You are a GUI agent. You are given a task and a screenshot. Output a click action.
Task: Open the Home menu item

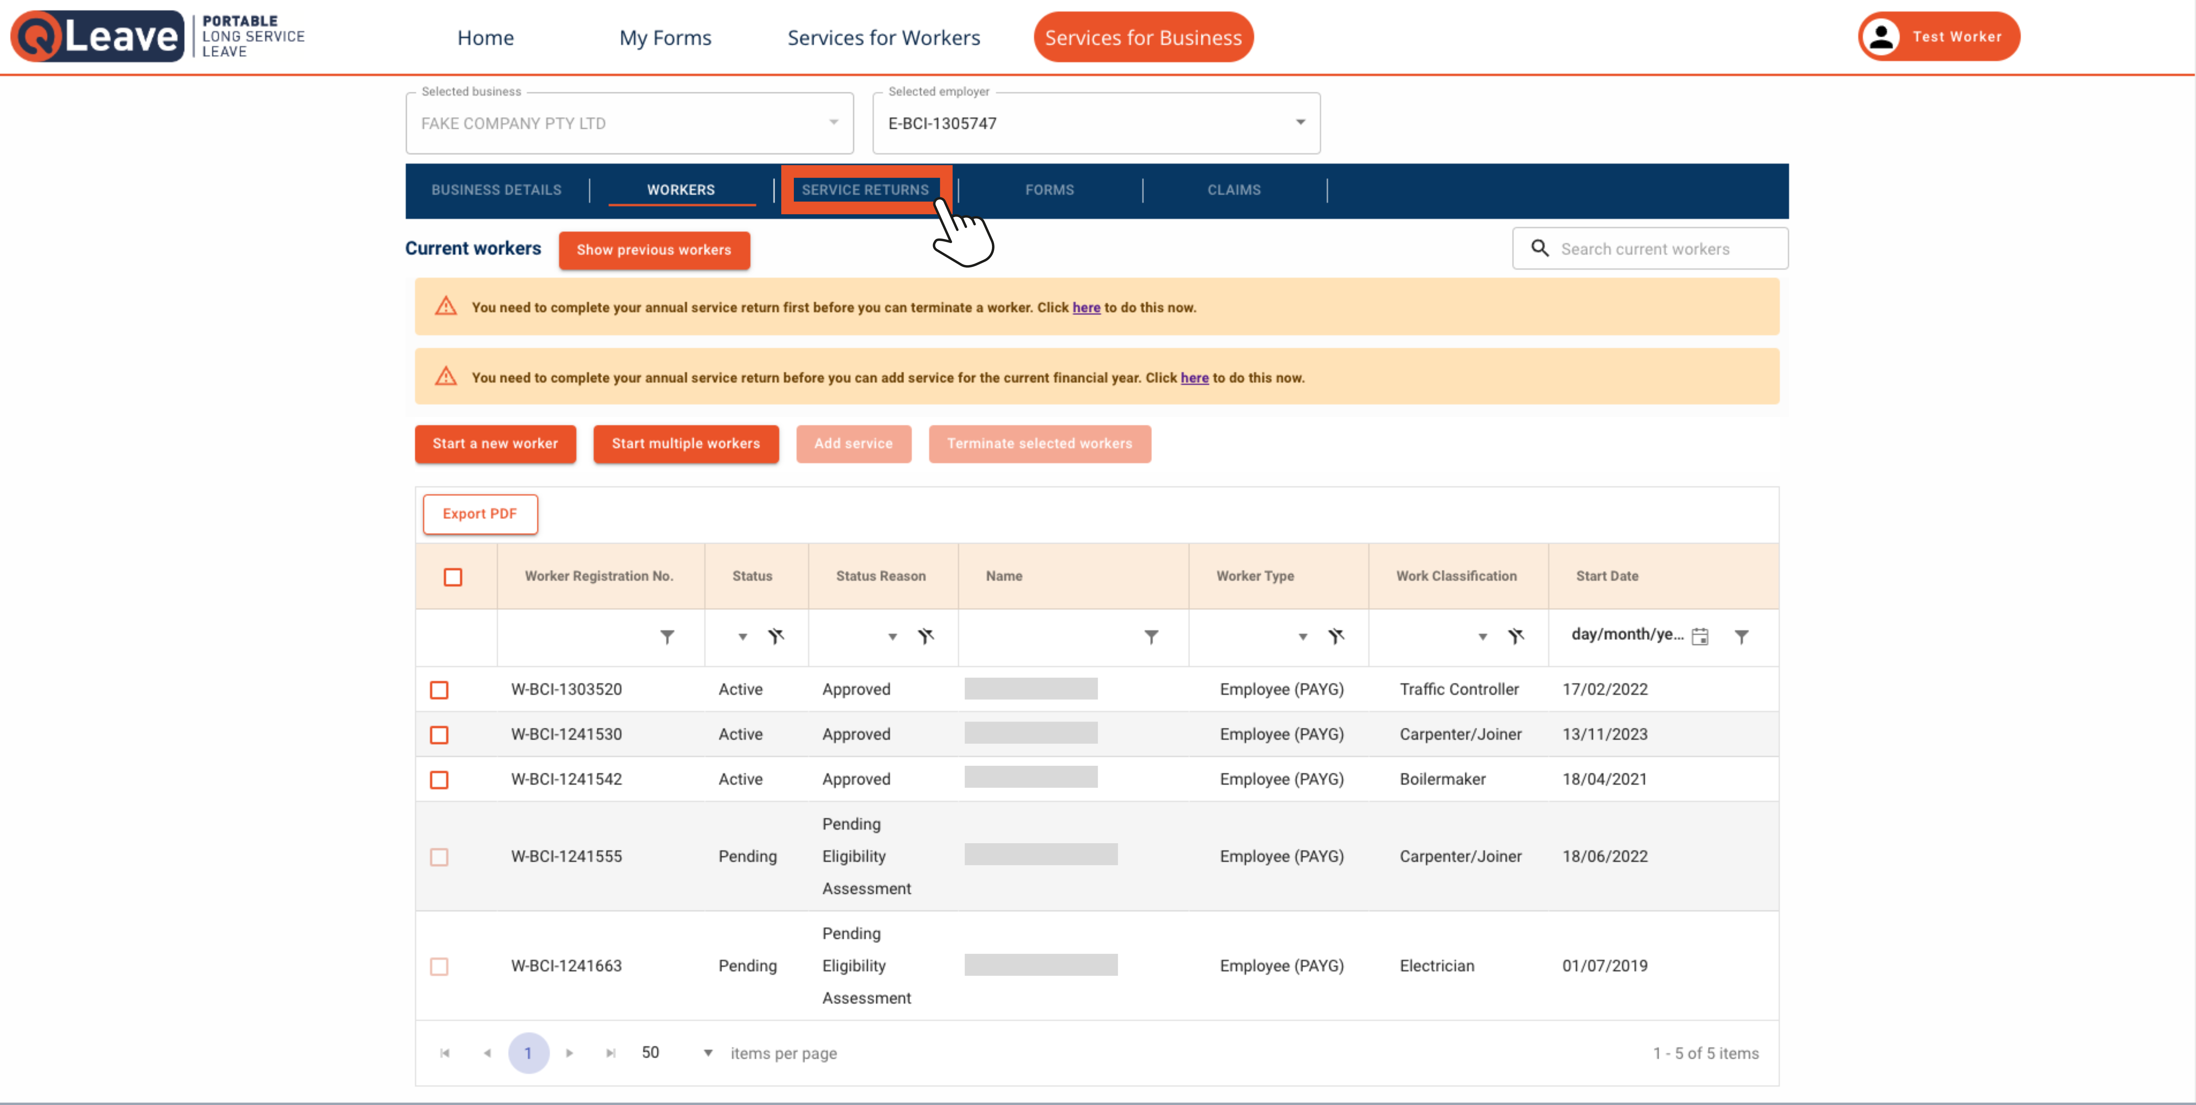485,38
